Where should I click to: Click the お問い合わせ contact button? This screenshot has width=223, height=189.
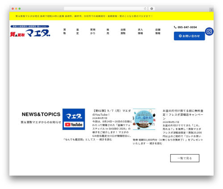[x=189, y=36]
